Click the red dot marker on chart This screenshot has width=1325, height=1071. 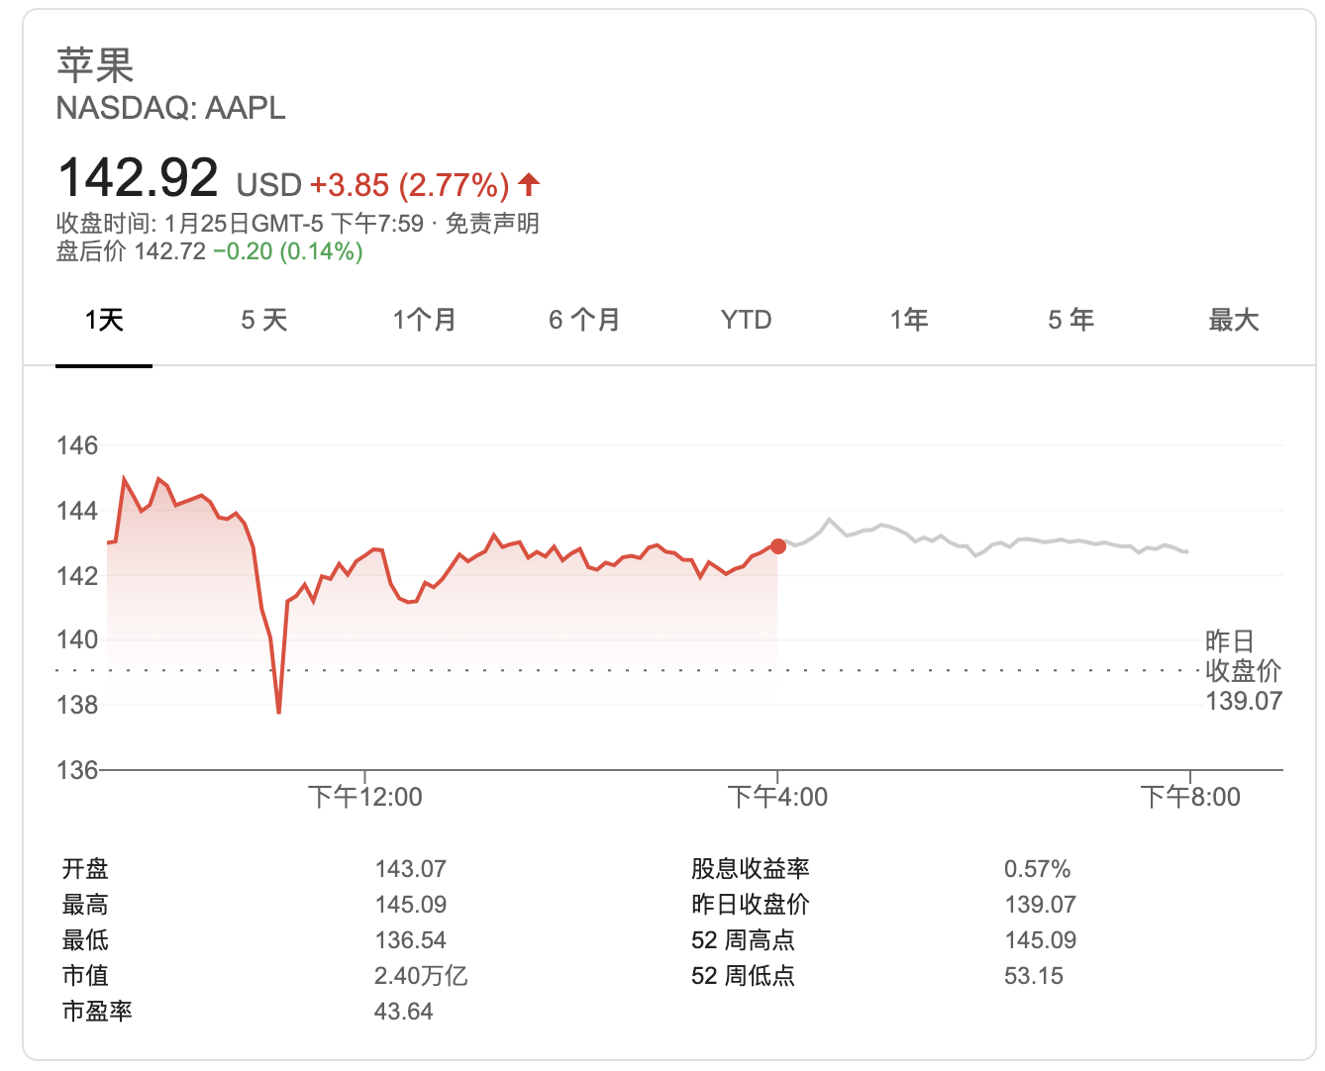tap(778, 546)
